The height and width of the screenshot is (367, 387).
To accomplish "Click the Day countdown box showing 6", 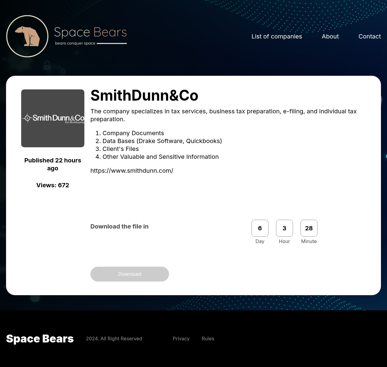I will (260, 228).
